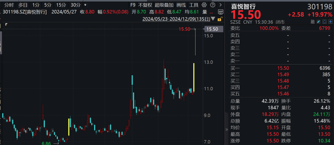Click the 最低 value 13.50

pyautogui.click(x=324, y=134)
